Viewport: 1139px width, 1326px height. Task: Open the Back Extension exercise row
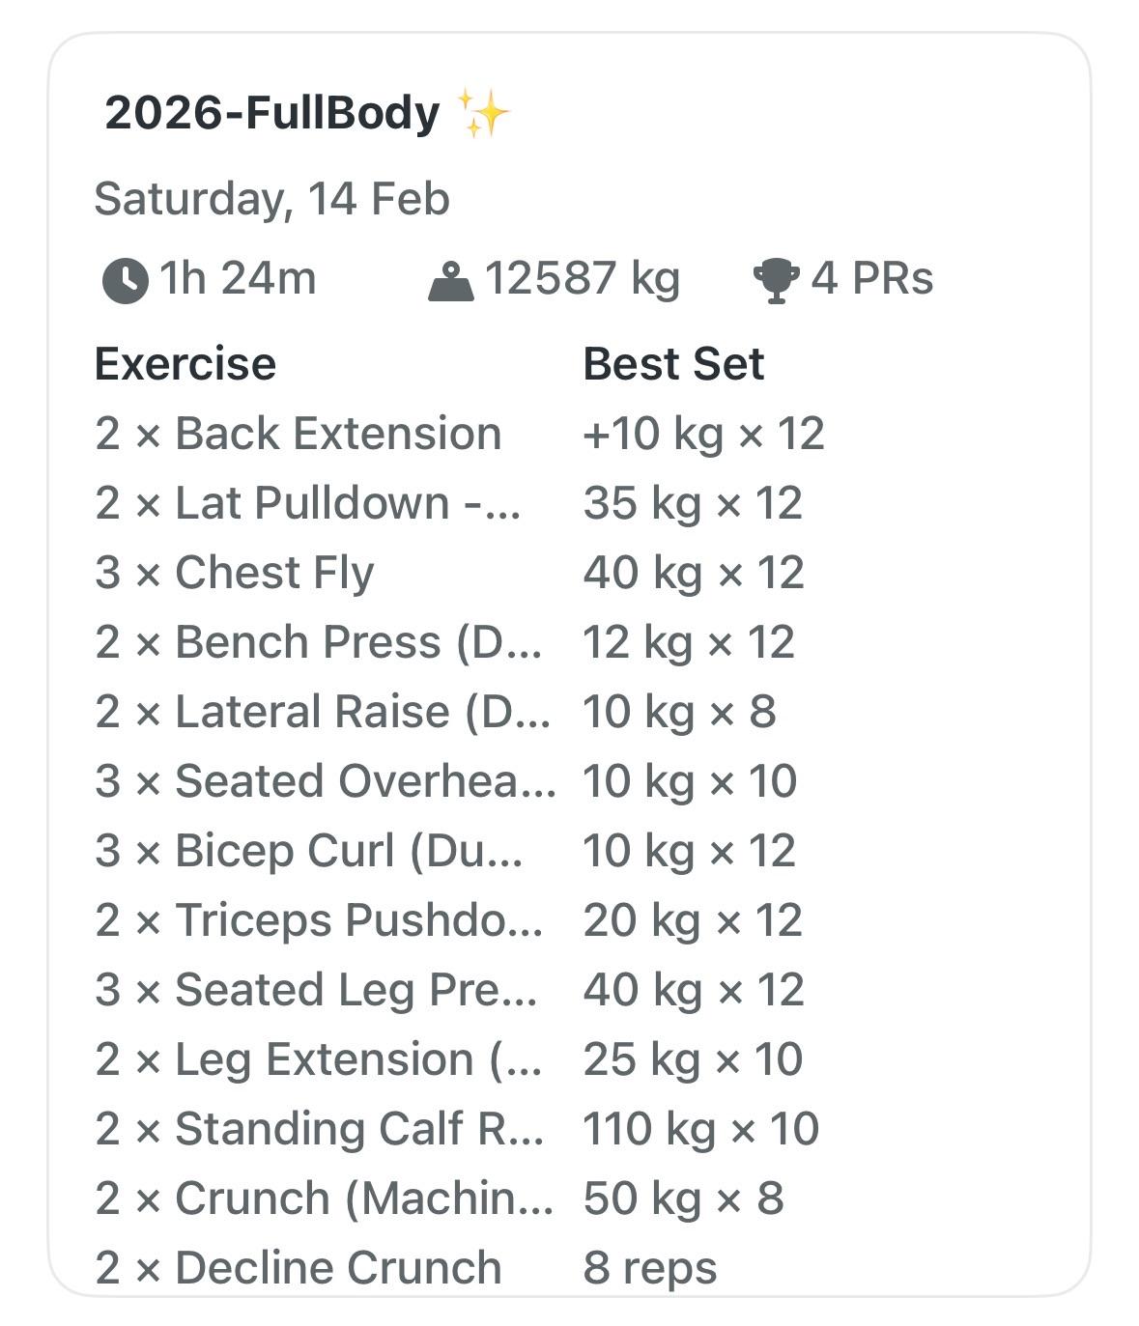point(298,434)
